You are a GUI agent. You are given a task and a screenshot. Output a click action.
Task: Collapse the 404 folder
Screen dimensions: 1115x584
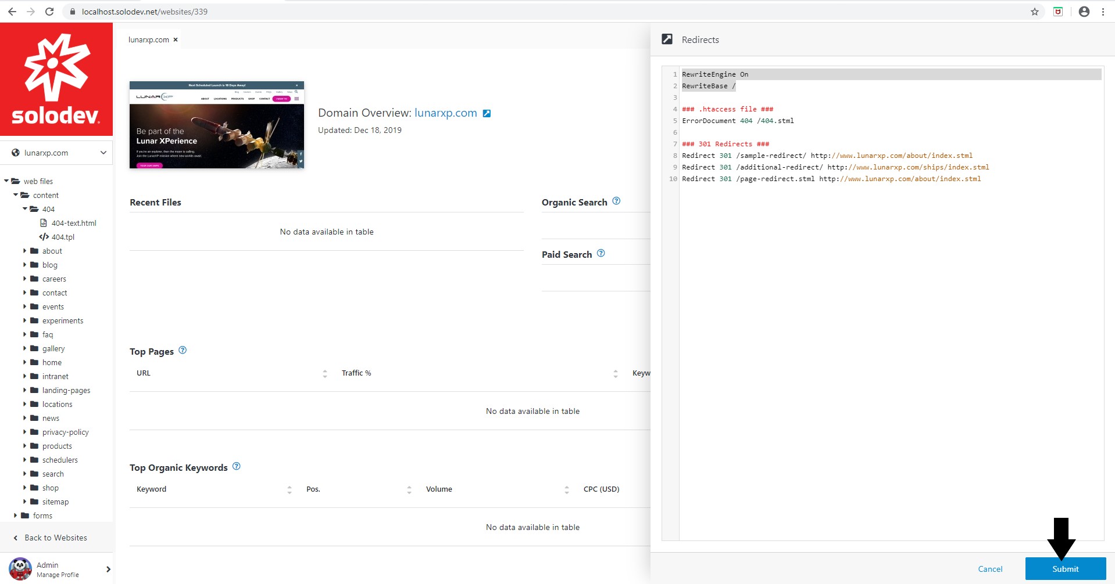[25, 209]
